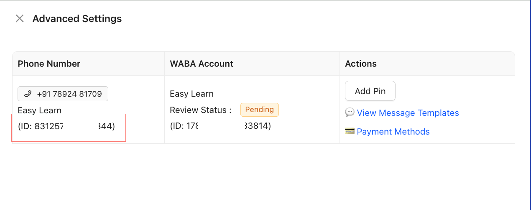Close the Advanced Settings panel

[x=20, y=18]
